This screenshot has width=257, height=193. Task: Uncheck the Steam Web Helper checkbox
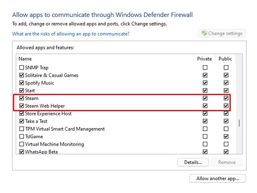22,106
